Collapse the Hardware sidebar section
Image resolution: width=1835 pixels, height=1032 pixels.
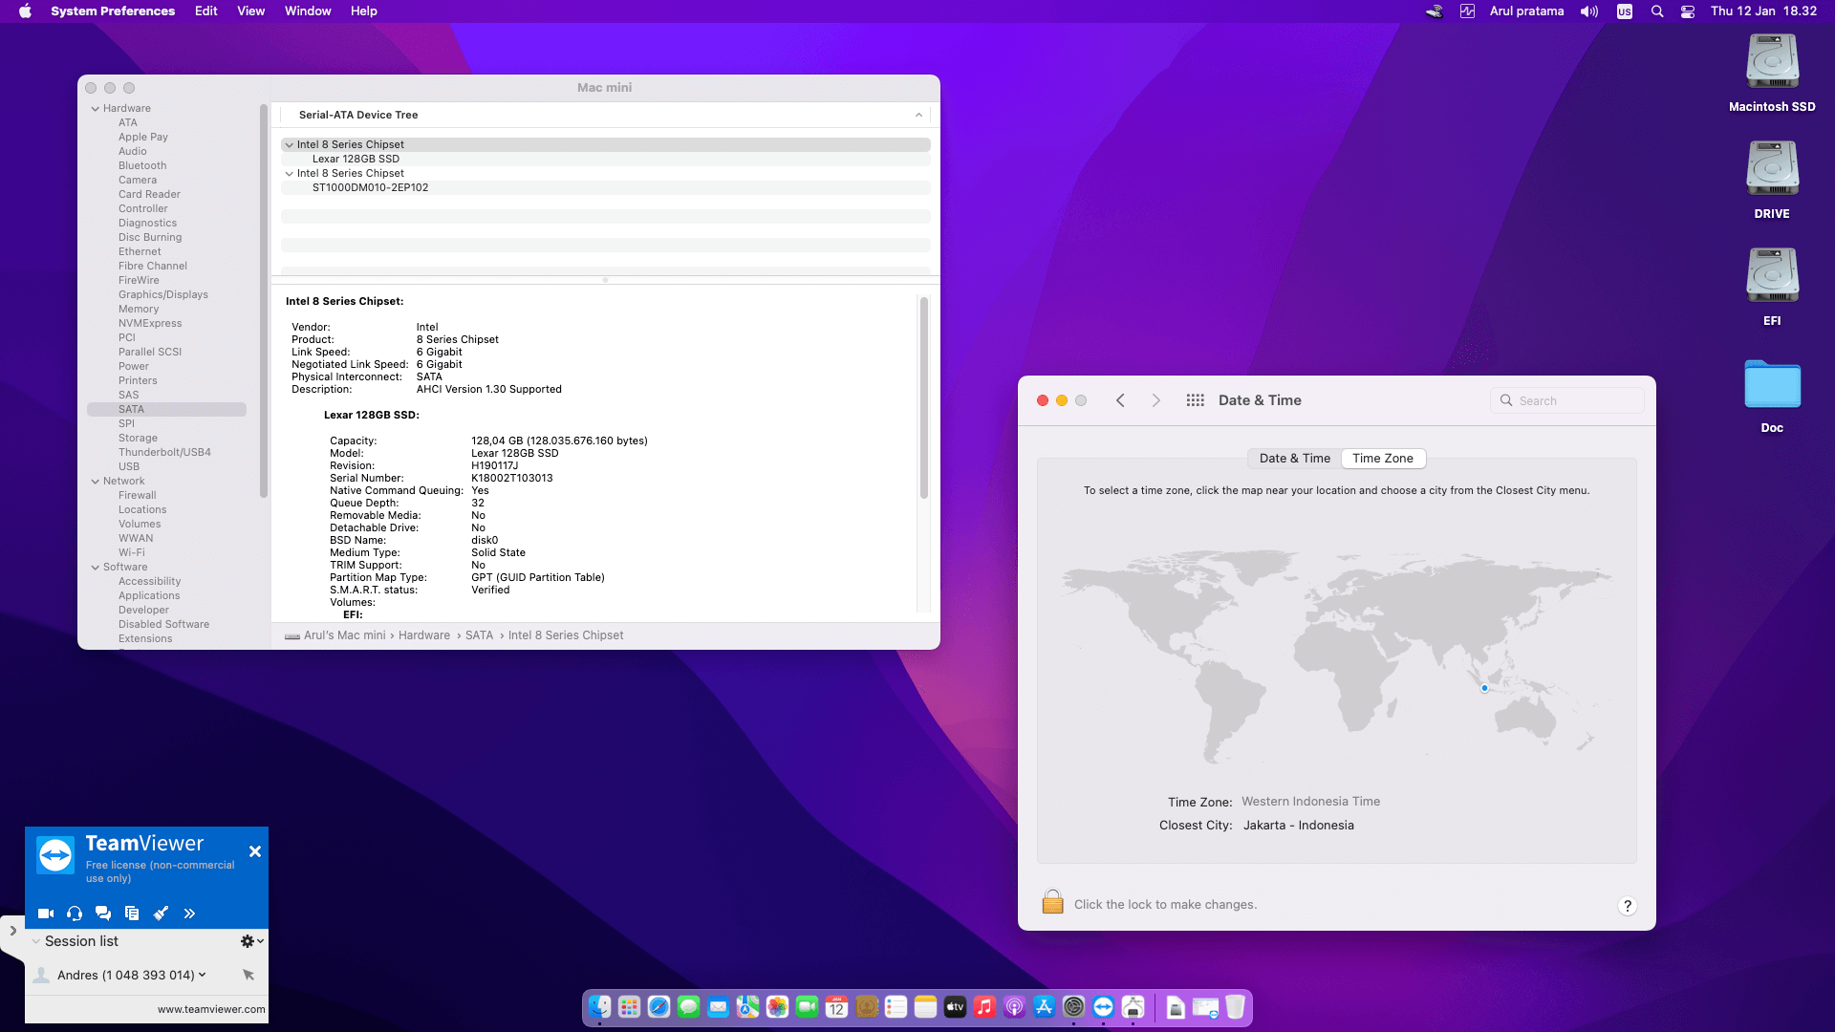[x=96, y=109]
